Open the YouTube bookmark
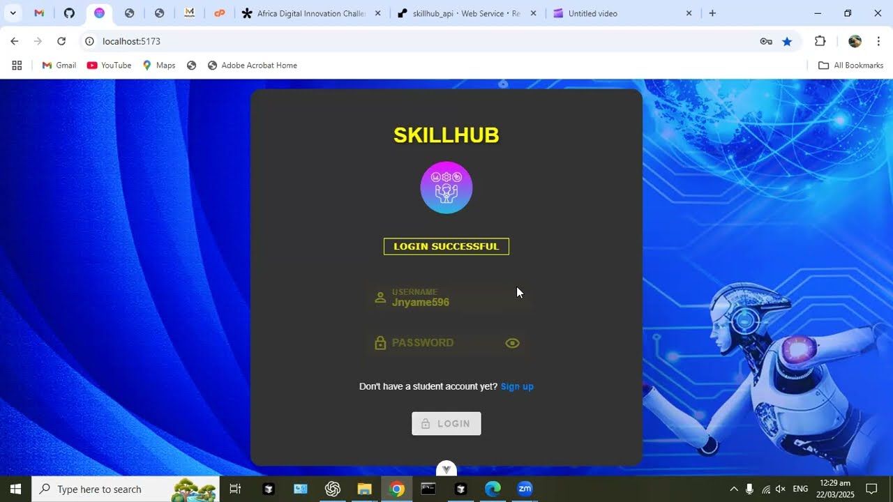 click(109, 66)
